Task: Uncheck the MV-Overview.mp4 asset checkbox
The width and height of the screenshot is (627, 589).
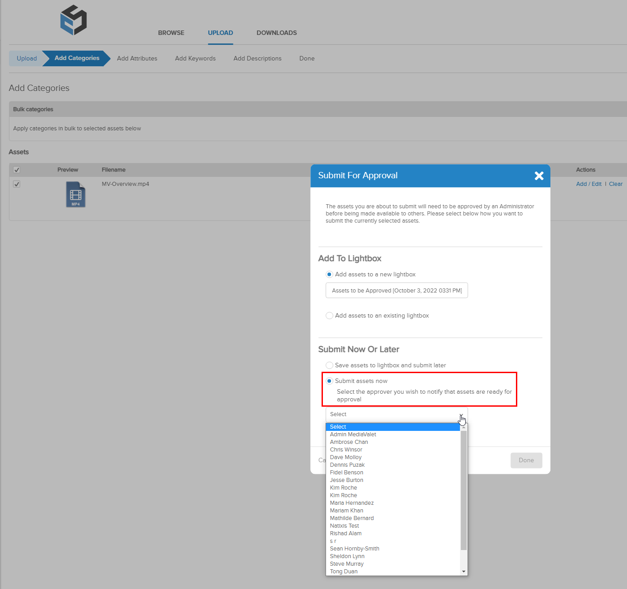Action: 17,184
